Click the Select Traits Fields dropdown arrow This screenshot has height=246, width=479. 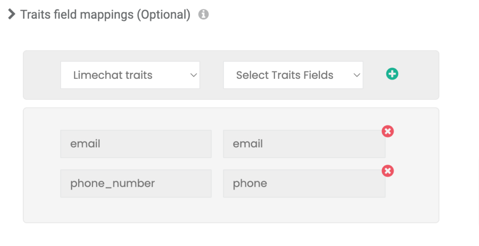pos(356,75)
